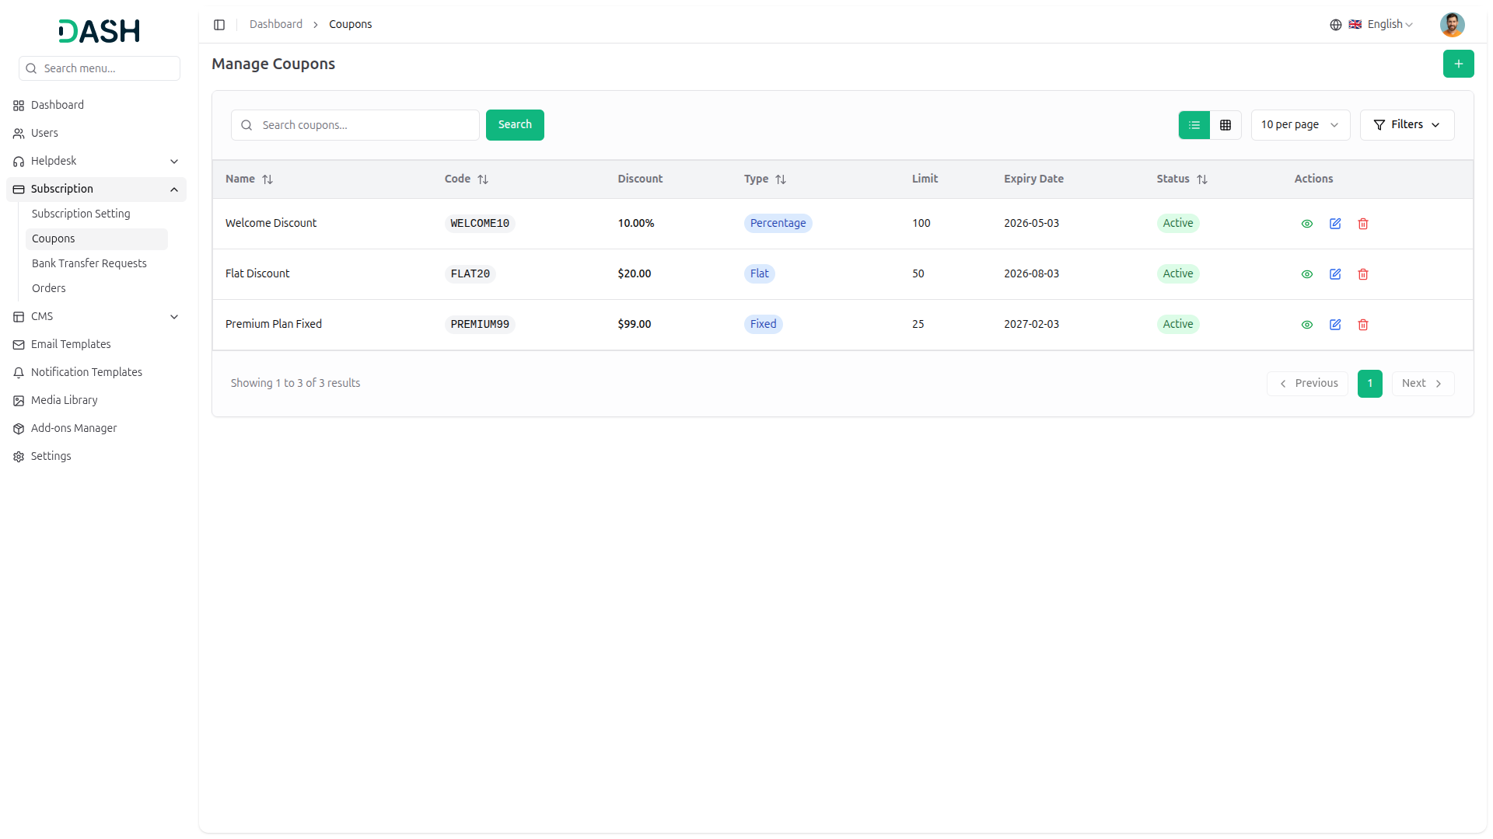Delete the Welcome Discount coupon

(x=1363, y=224)
